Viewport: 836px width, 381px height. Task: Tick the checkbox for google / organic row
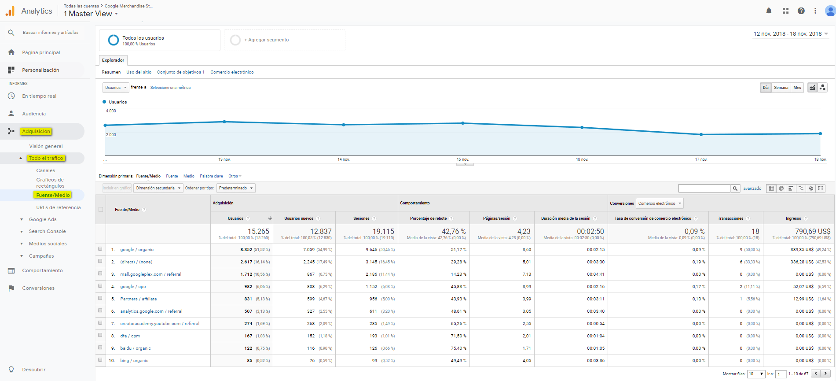click(100, 249)
